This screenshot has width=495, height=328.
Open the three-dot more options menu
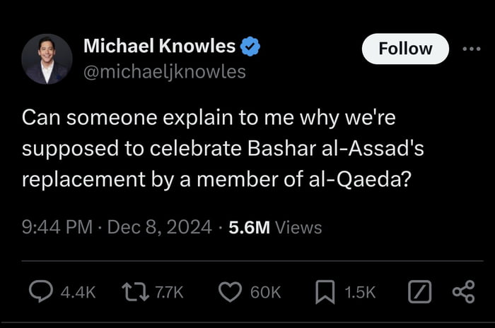point(472,49)
